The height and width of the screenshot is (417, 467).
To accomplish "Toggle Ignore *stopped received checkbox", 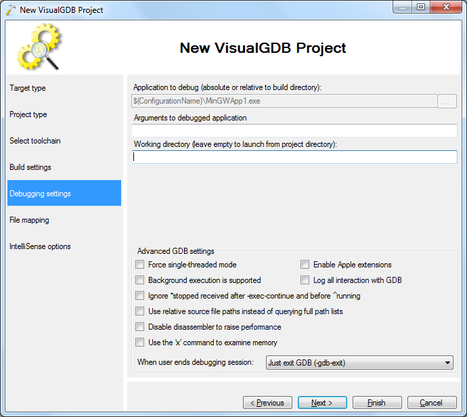I will [139, 295].
